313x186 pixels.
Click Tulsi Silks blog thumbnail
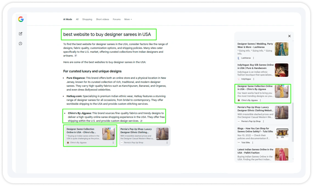pyautogui.click(x=281, y=134)
